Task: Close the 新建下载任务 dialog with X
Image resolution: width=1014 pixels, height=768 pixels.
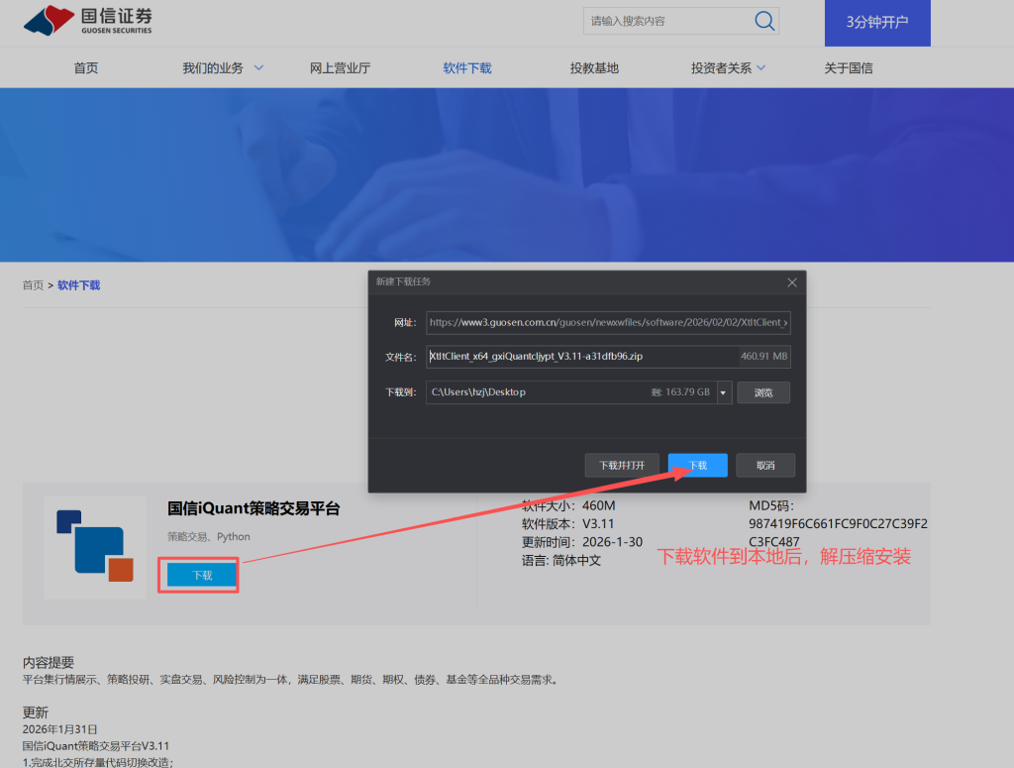Action: (x=792, y=282)
